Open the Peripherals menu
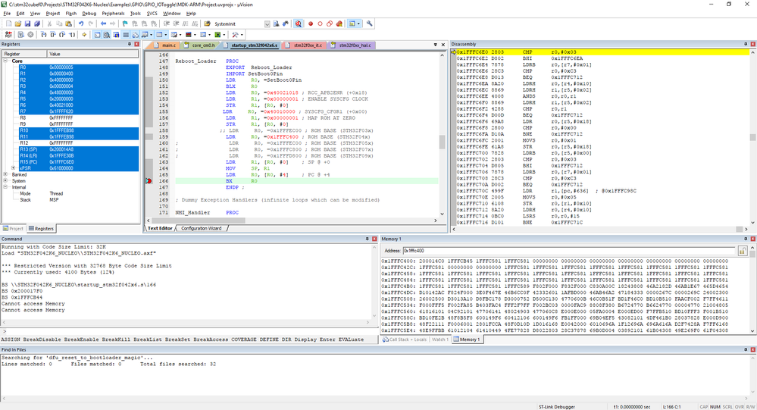Image resolution: width=757 pixels, height=410 pixels. (113, 14)
